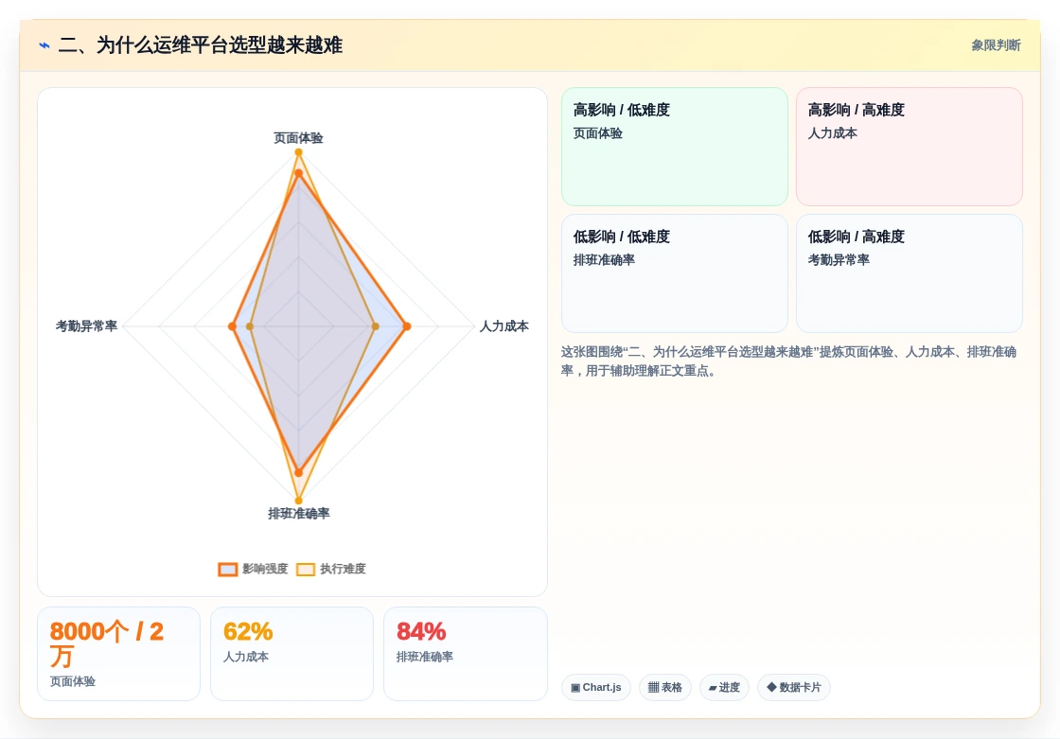Click the orange data point on 考勤异常率 axis
Screen dimensions: 1060x739
click(x=233, y=326)
